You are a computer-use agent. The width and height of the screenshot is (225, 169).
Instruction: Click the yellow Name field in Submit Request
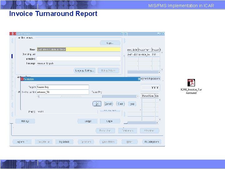pyautogui.click(x=78, y=49)
